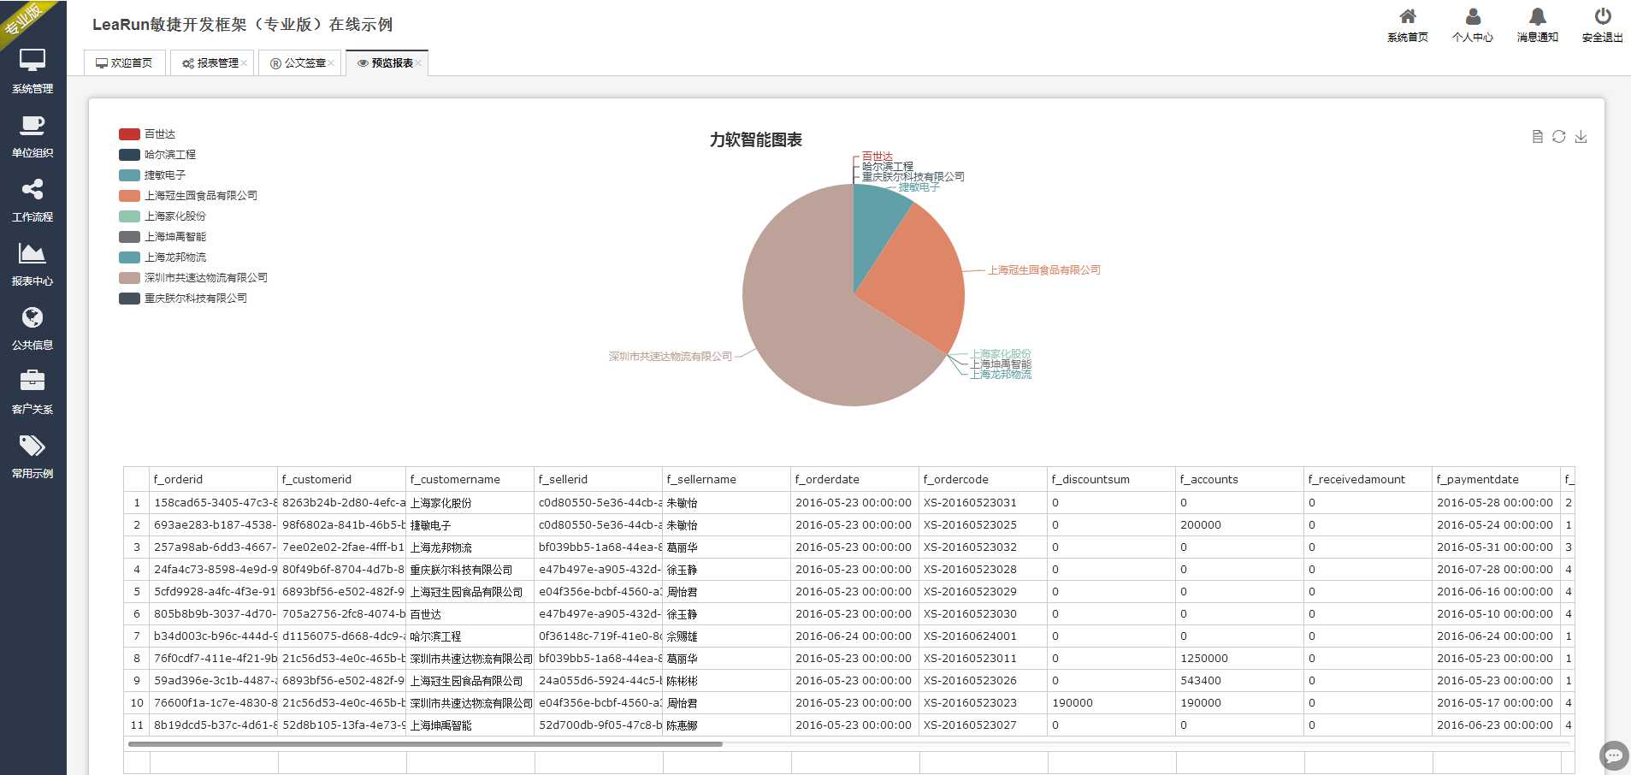Image resolution: width=1631 pixels, height=775 pixels.
Task: Switch to the 公文签章 tab
Action: pos(298,63)
